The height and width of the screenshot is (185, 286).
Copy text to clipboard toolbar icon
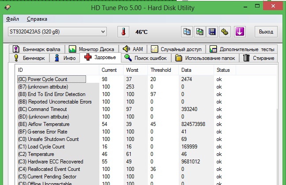pos(187,32)
